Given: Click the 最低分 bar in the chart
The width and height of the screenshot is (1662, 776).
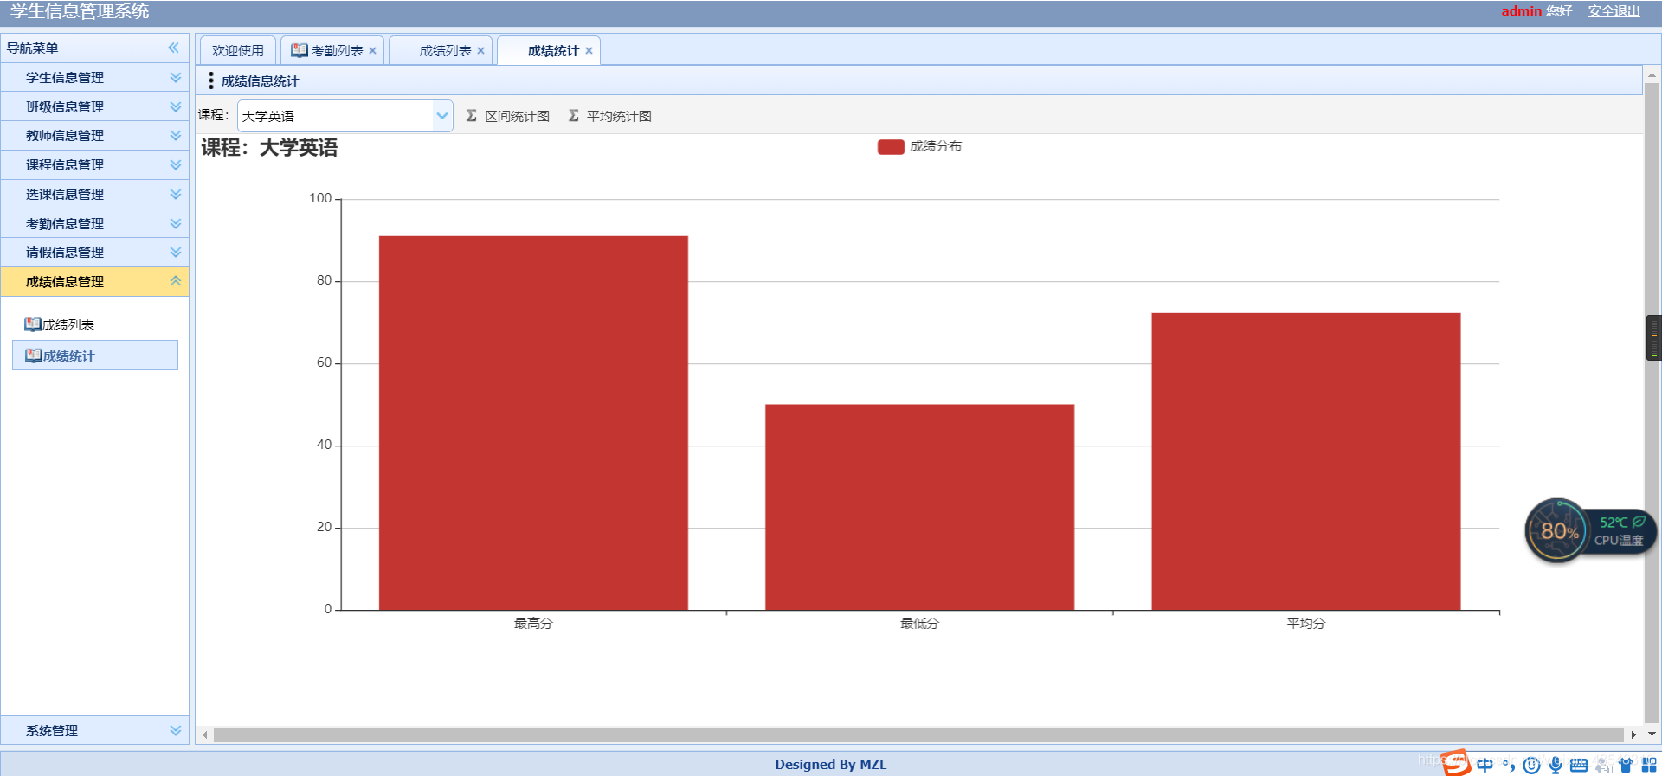Looking at the screenshot, I should pyautogui.click(x=919, y=507).
